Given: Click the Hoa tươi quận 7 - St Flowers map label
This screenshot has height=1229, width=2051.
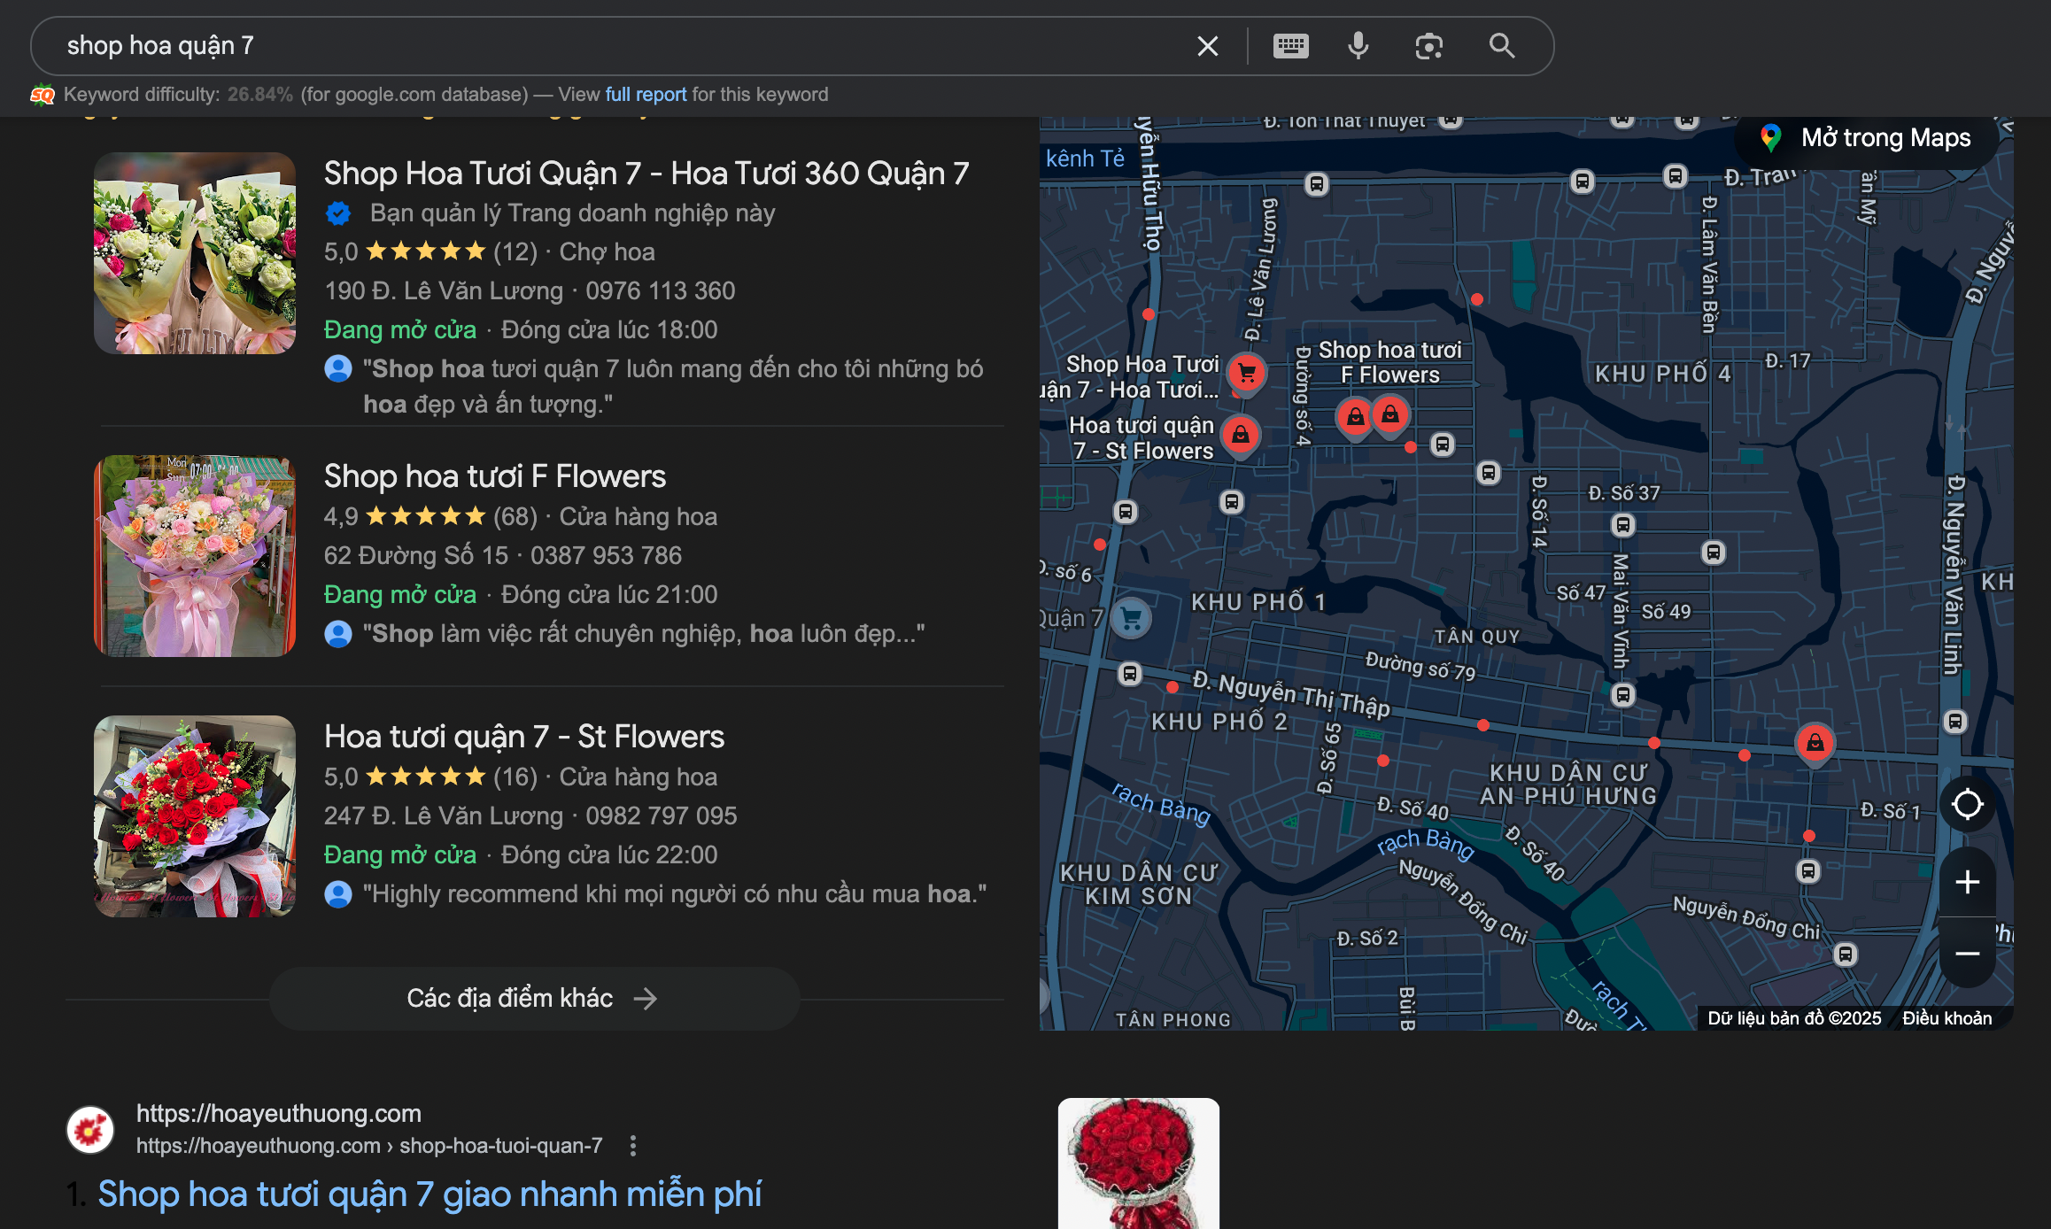Looking at the screenshot, I should point(1142,438).
